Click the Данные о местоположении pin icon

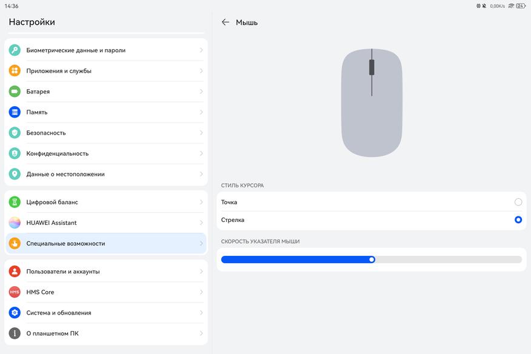coord(15,174)
